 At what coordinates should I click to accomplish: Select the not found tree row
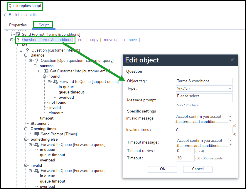58,102
